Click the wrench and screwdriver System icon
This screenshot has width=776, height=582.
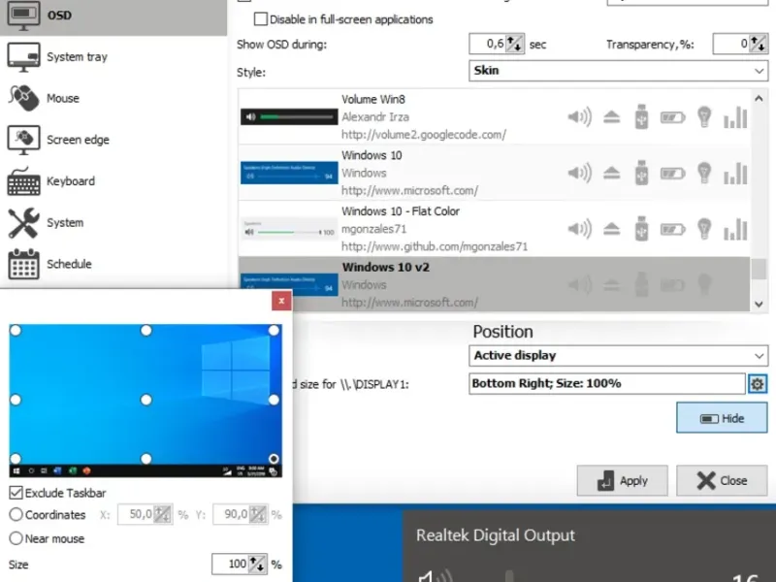tap(23, 223)
